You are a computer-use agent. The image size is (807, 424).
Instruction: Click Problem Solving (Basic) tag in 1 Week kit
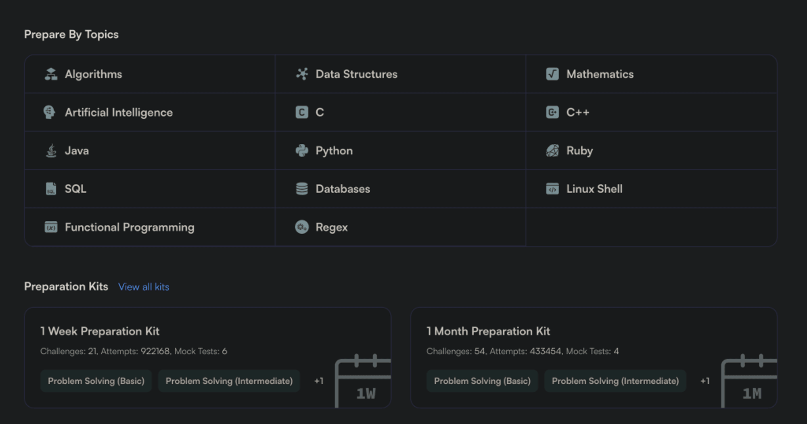click(x=96, y=381)
